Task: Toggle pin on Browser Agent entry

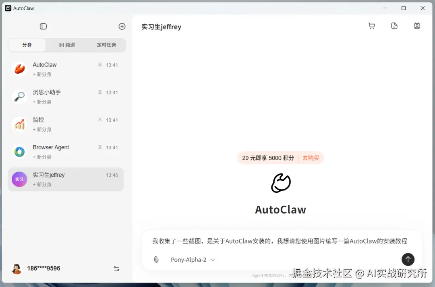Action: pos(100,147)
